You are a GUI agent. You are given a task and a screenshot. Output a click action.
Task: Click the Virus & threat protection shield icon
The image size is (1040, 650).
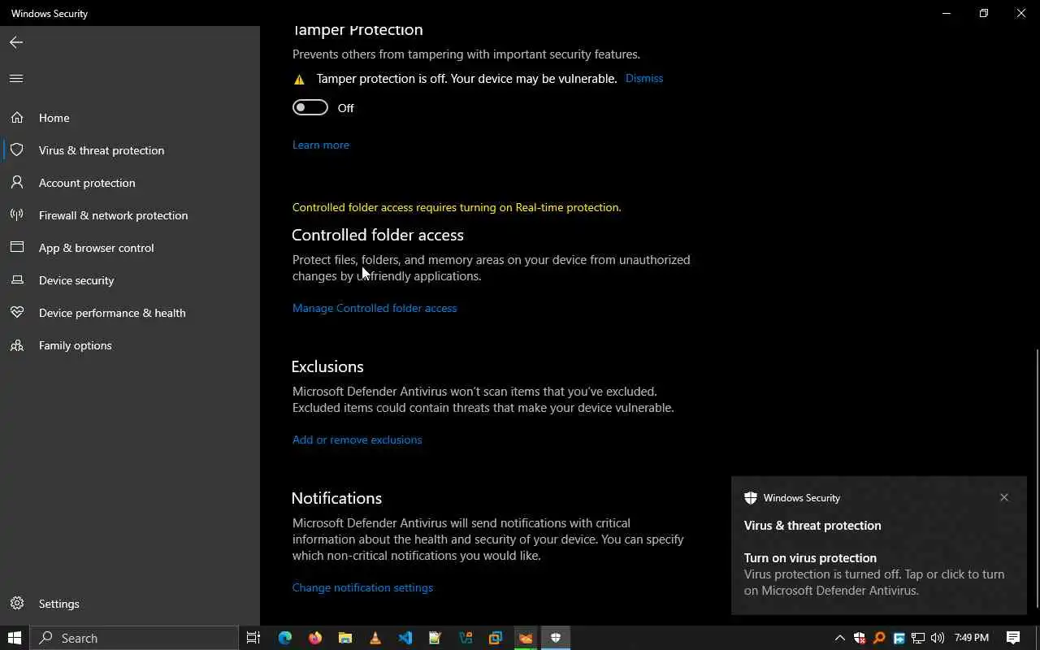pos(16,150)
